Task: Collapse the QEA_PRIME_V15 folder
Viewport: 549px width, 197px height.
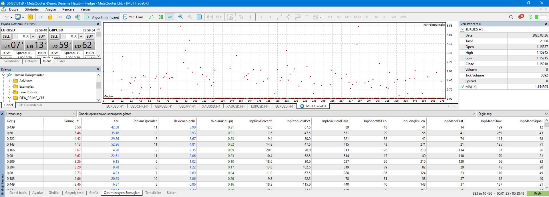Action: point(9,98)
